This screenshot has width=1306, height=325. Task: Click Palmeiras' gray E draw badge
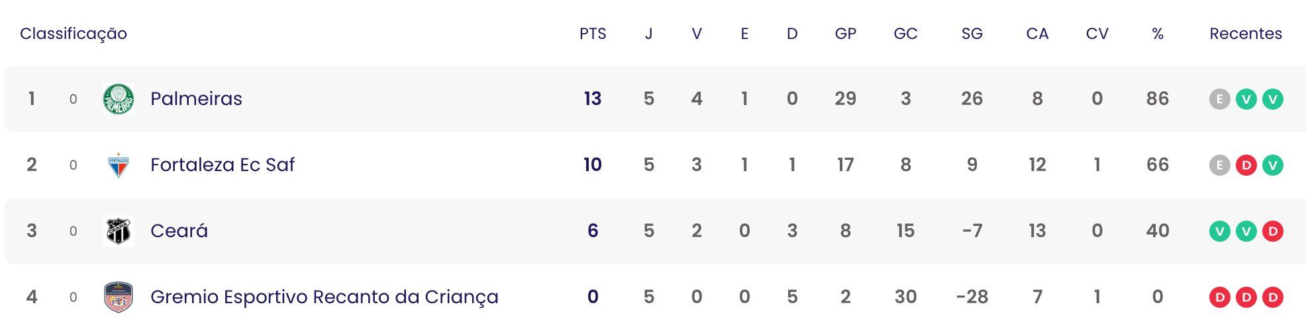click(1219, 99)
